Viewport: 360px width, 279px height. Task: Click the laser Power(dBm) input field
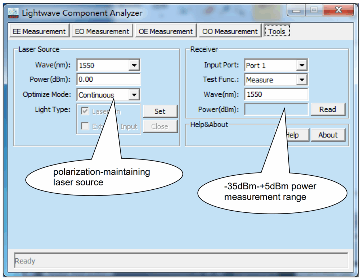(108, 80)
